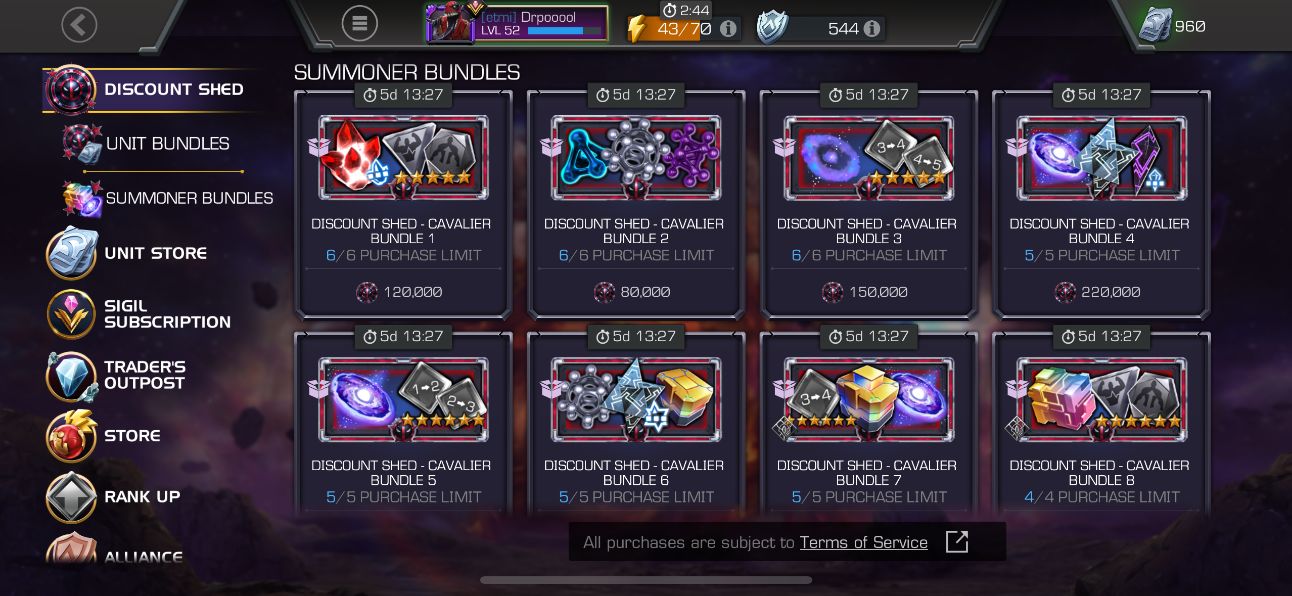The height and width of the screenshot is (596, 1292).
Task: Open the Drpooool player profile
Action: point(517,24)
